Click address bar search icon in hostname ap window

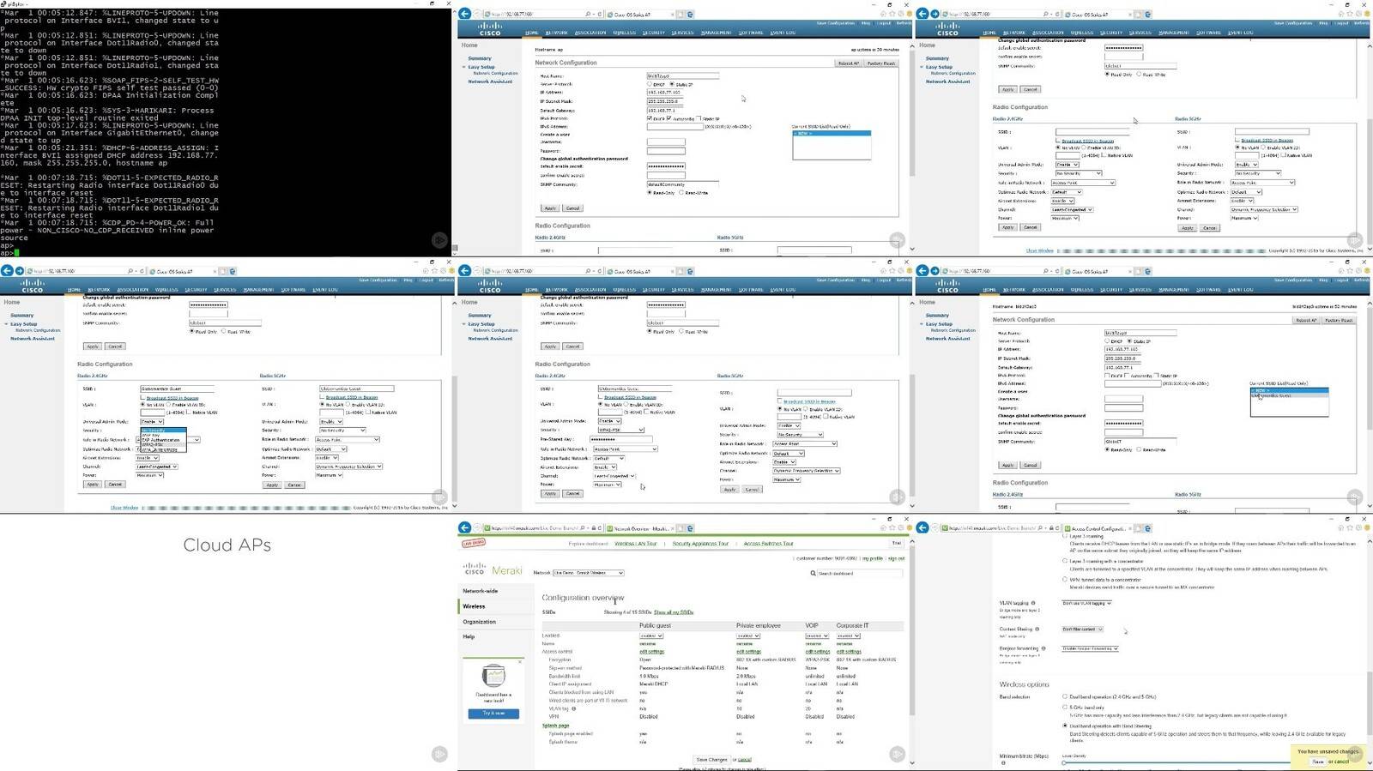pos(588,14)
